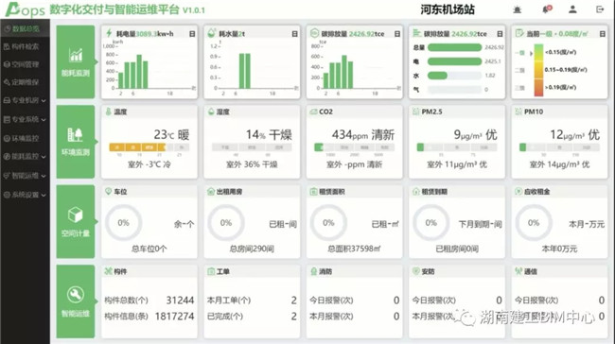Expand the 耗电量 chart card icon

click(192, 34)
